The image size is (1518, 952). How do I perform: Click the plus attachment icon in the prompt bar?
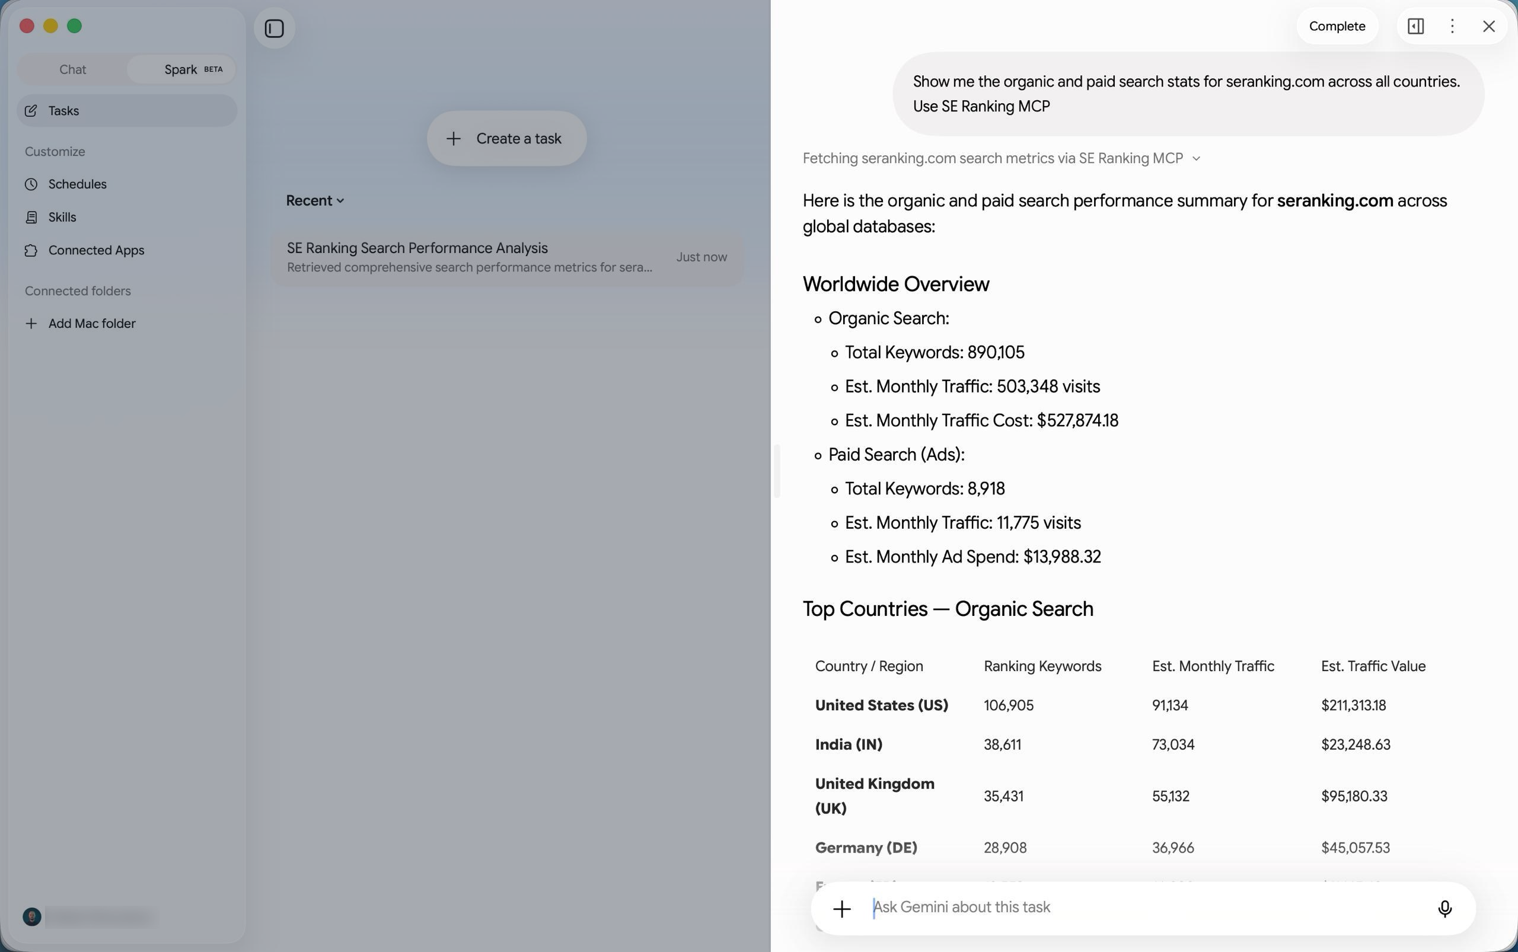[x=842, y=908]
